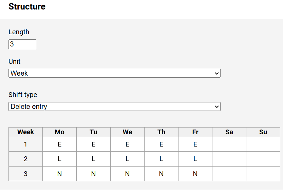The height and width of the screenshot is (194, 283).
Task: Select the week 1 Wednesday E cell
Action: [x=128, y=144]
